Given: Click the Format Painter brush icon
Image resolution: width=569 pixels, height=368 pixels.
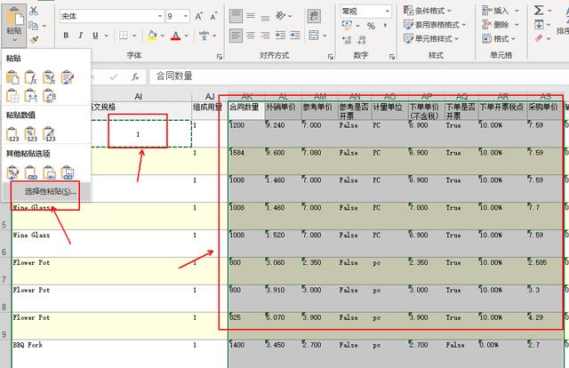Looking at the screenshot, I should [33, 39].
